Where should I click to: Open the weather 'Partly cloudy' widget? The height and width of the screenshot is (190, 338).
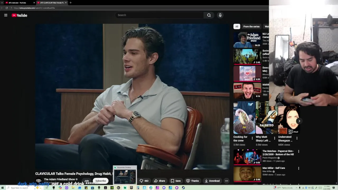[283, 188]
